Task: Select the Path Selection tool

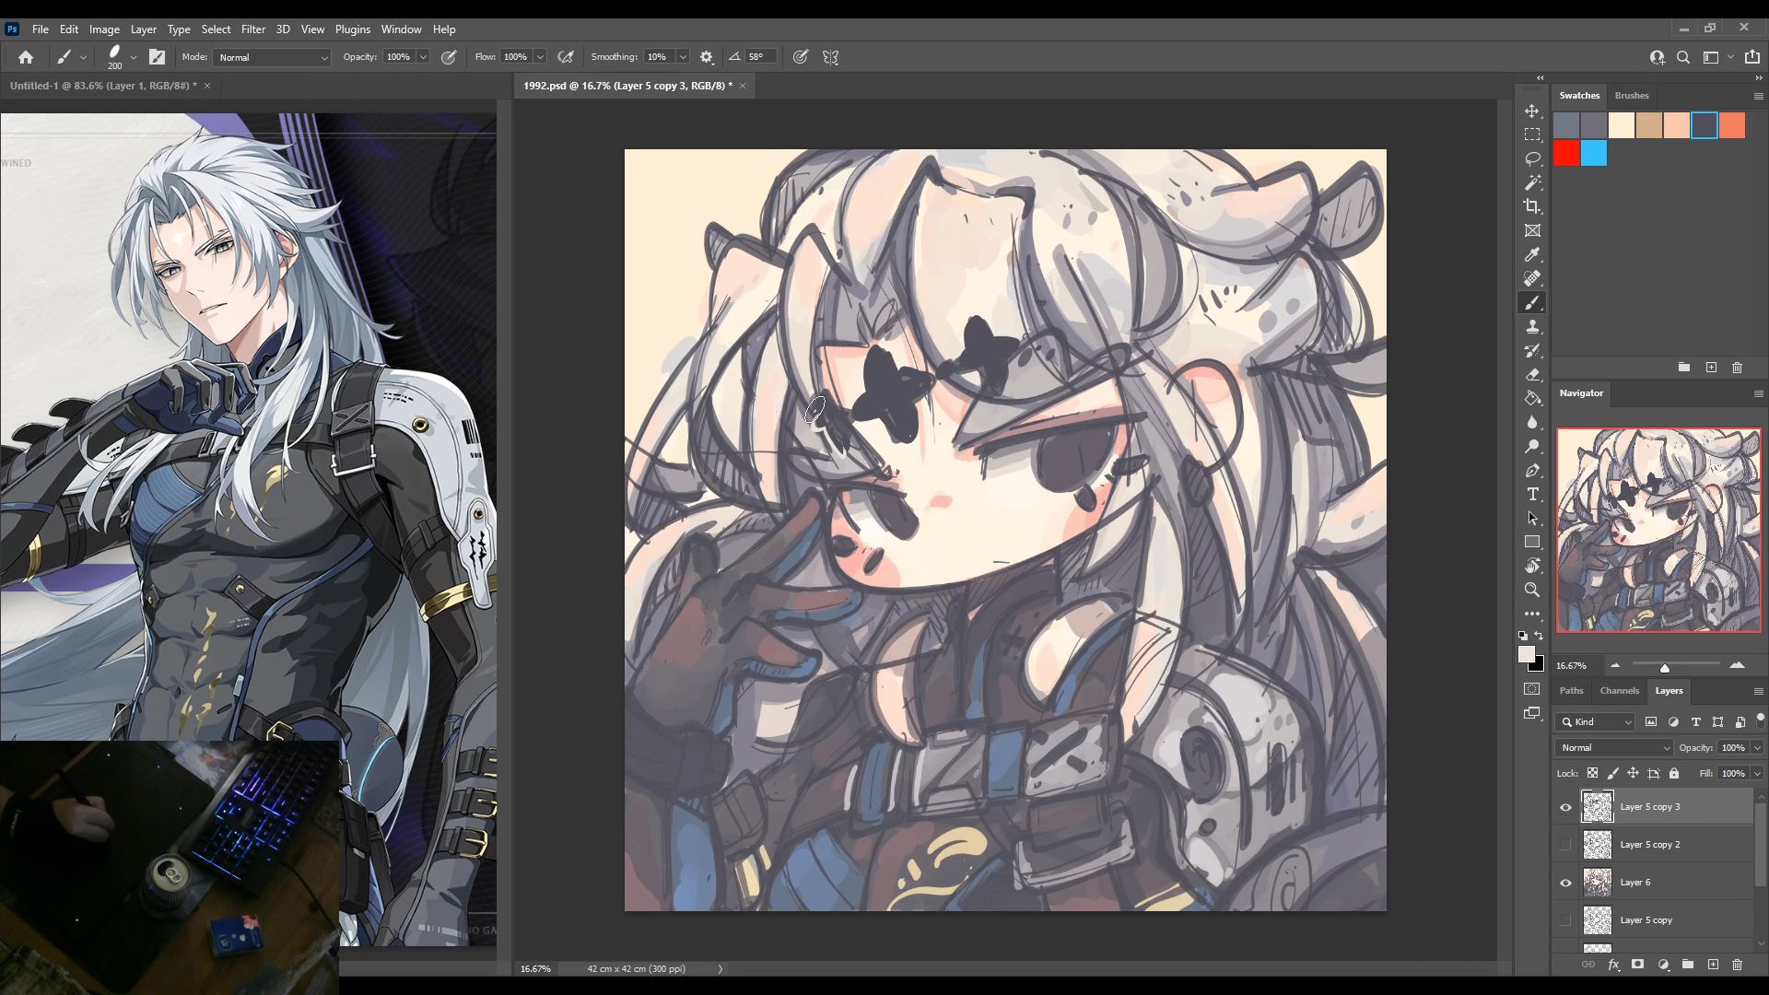Action: pos(1532,518)
